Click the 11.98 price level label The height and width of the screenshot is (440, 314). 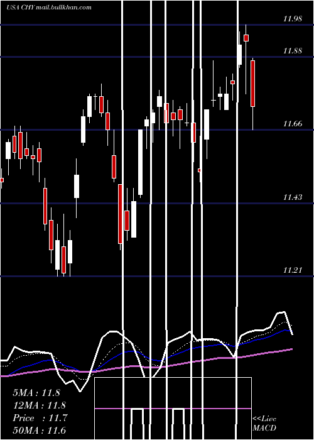click(x=293, y=19)
